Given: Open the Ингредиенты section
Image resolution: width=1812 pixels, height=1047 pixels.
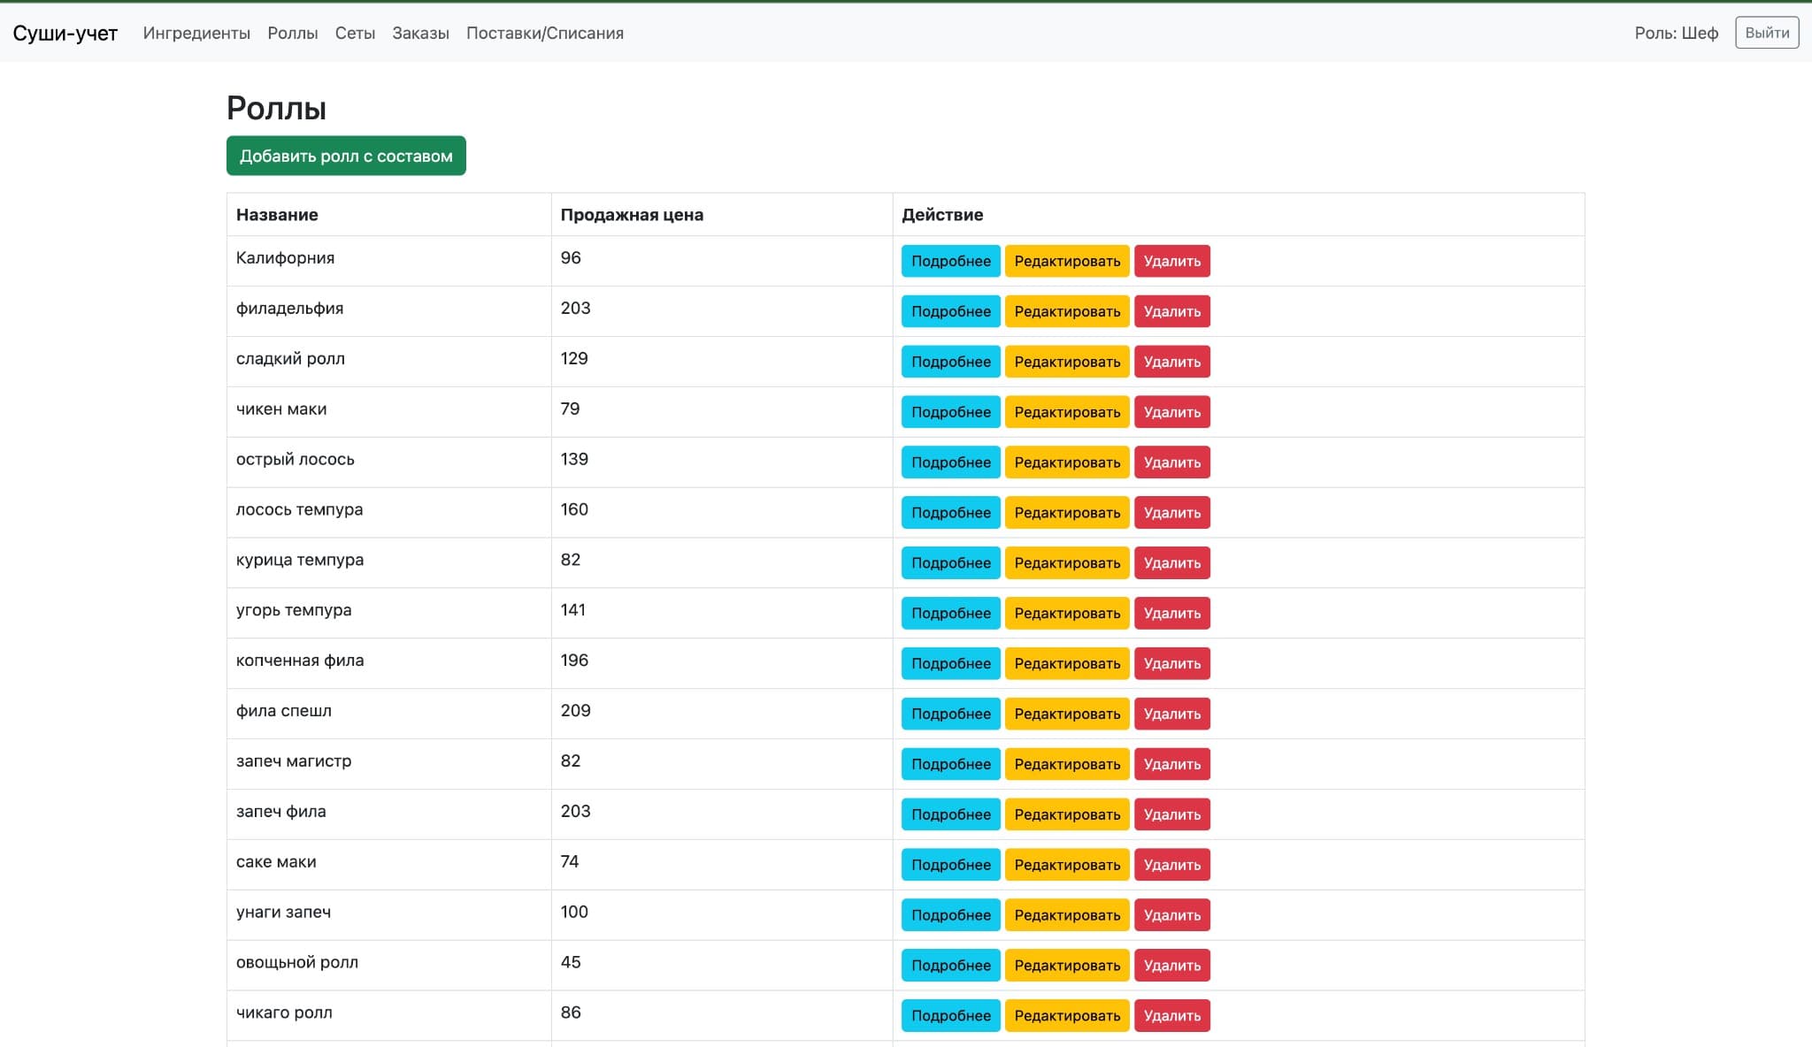Looking at the screenshot, I should click(196, 33).
